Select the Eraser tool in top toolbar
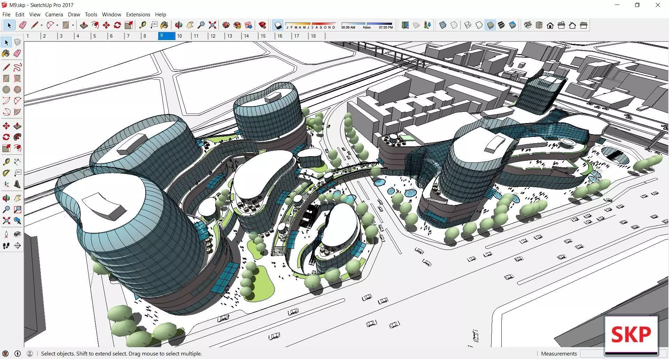 (23, 25)
